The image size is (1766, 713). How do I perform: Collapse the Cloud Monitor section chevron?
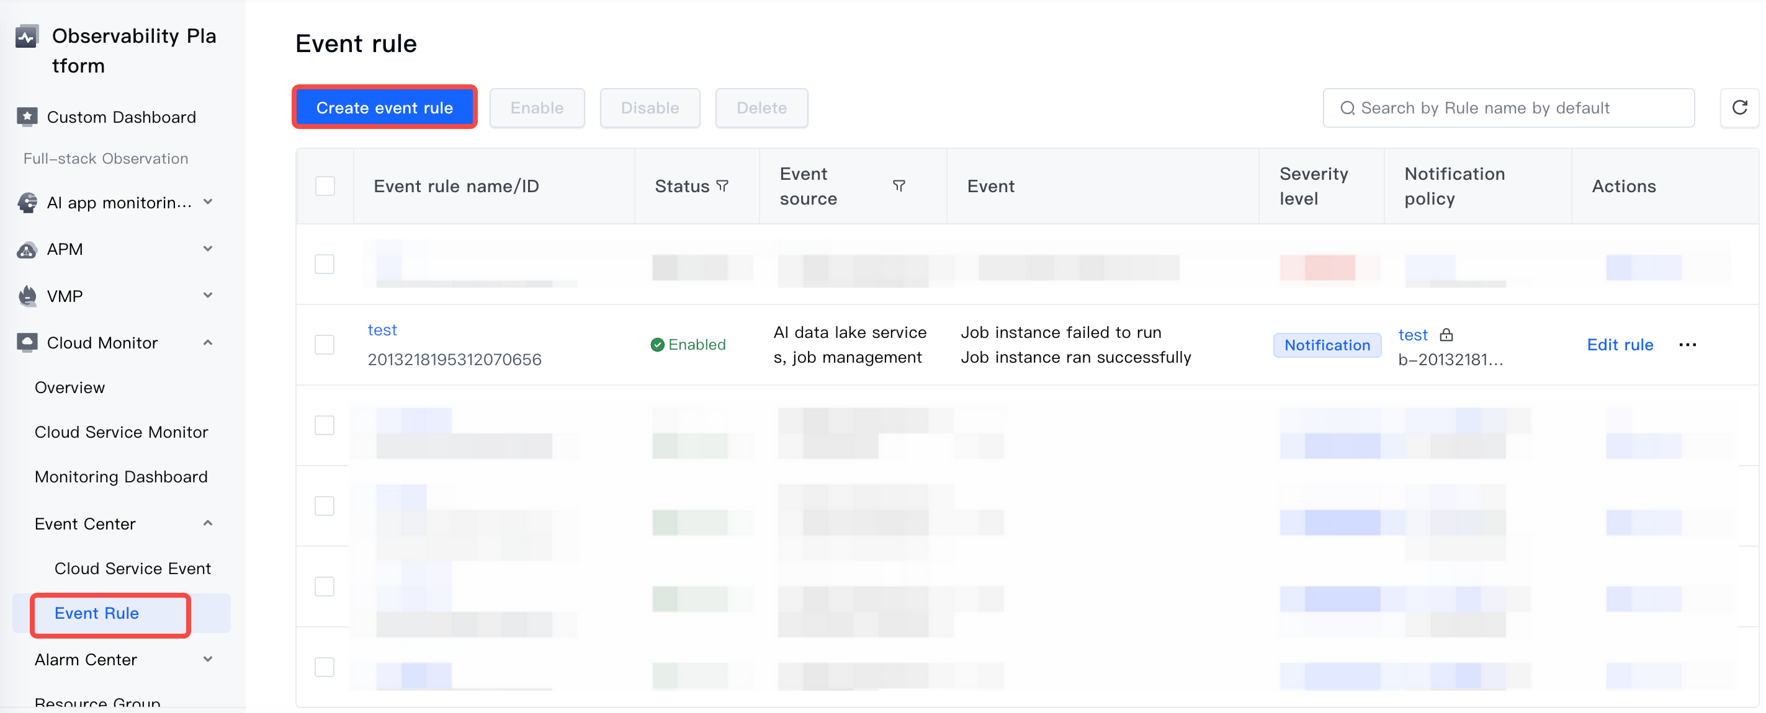click(208, 342)
